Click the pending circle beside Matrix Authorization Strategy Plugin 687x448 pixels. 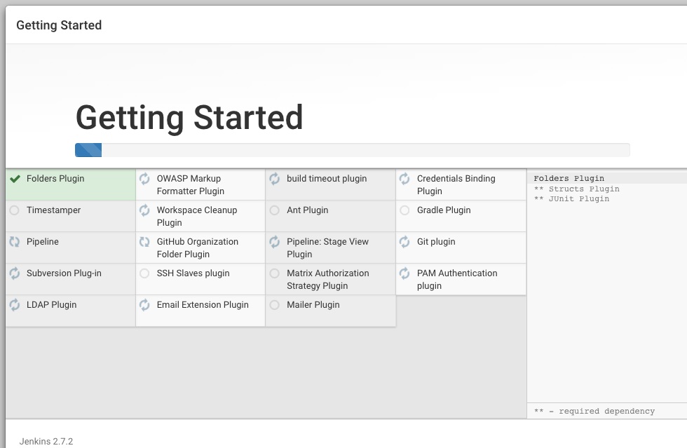point(275,273)
